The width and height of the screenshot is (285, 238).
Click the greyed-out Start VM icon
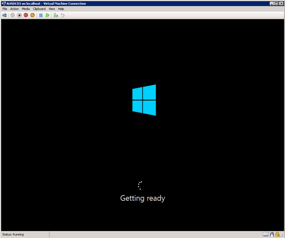12,15
